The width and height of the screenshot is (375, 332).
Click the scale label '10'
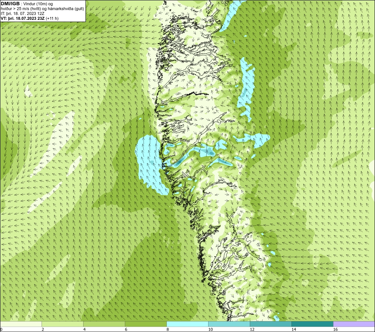(x=210, y=330)
